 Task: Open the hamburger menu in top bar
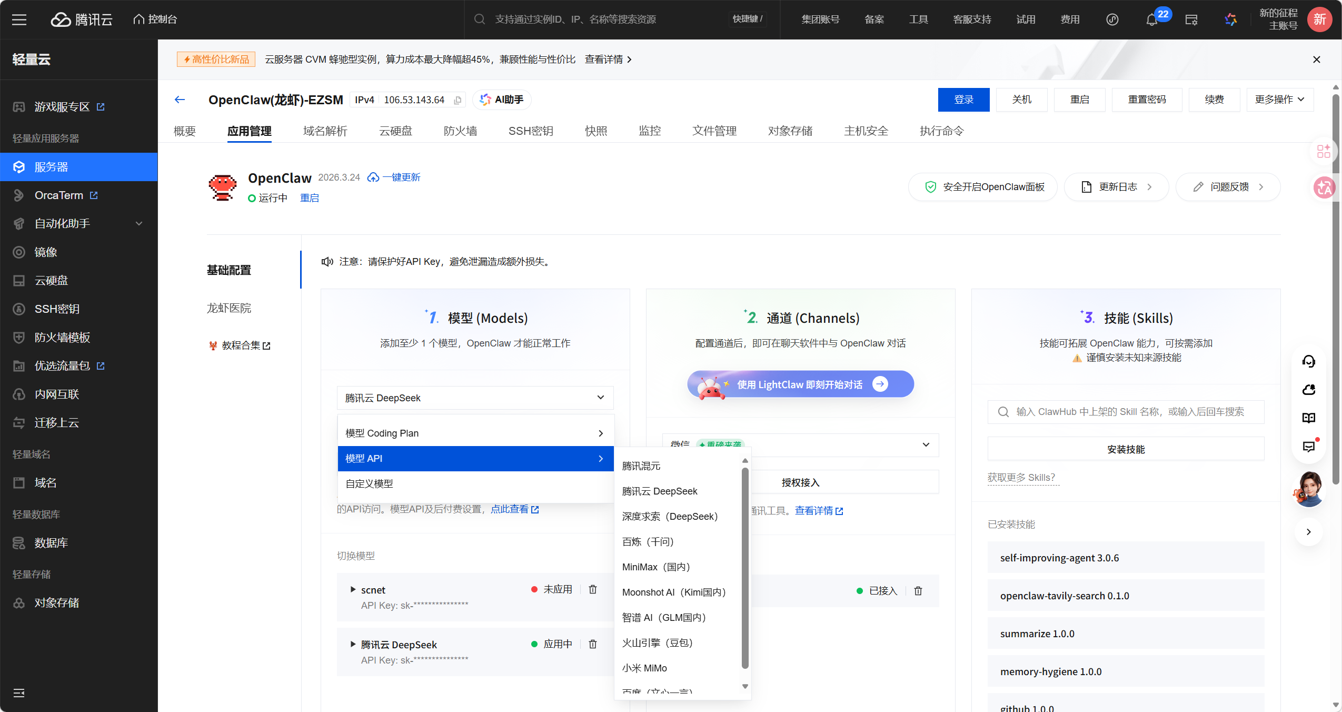[19, 19]
